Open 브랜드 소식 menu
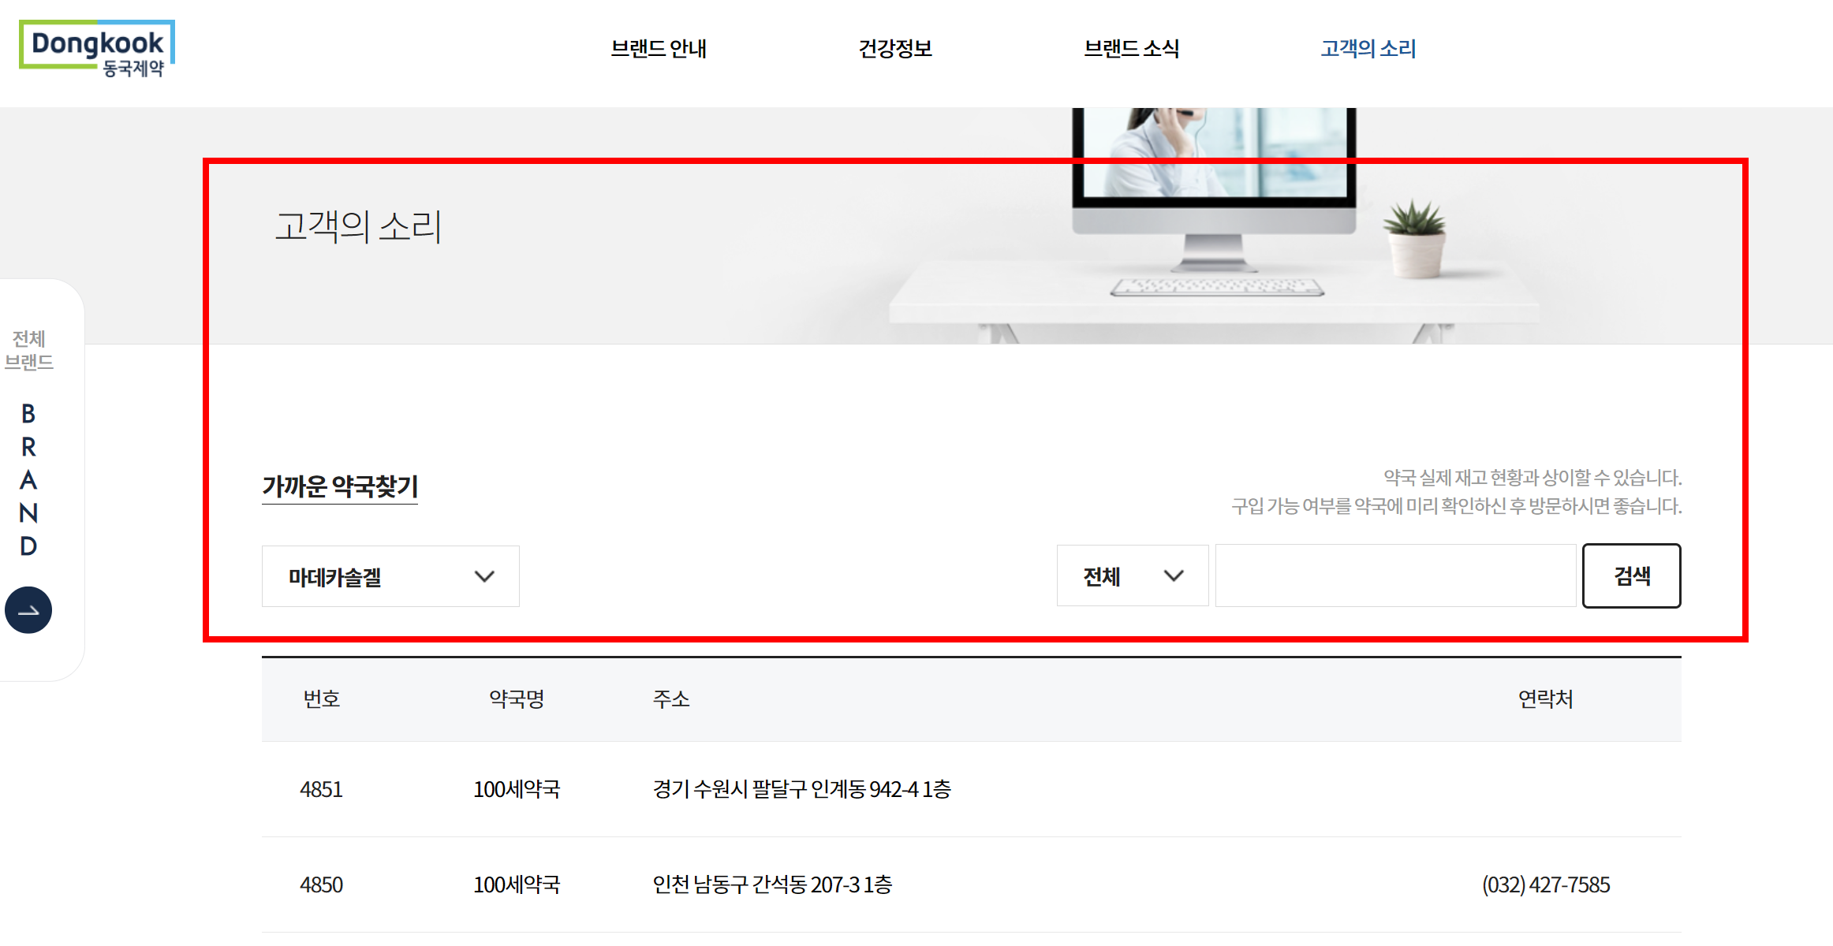Screen dimensions: 1833x946 coord(1131,49)
